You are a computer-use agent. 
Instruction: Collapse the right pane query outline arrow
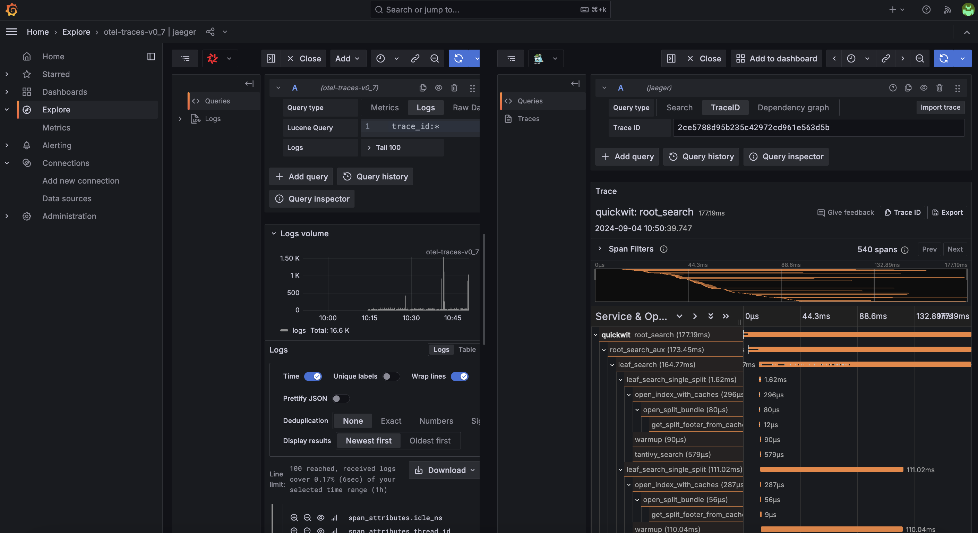tap(575, 84)
